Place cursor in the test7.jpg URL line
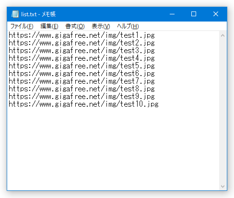The height and width of the screenshot is (198, 234). tap(82, 81)
